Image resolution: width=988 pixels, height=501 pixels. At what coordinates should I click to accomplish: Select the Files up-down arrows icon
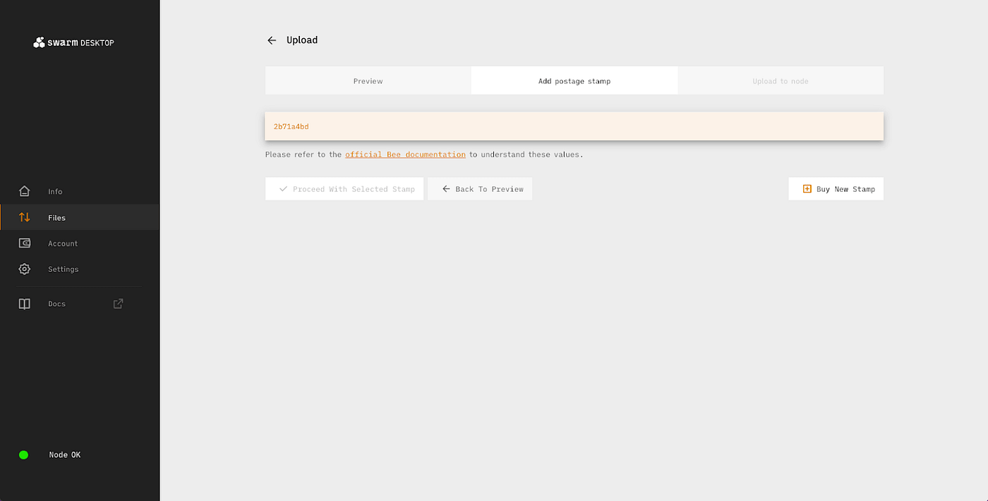coord(25,217)
